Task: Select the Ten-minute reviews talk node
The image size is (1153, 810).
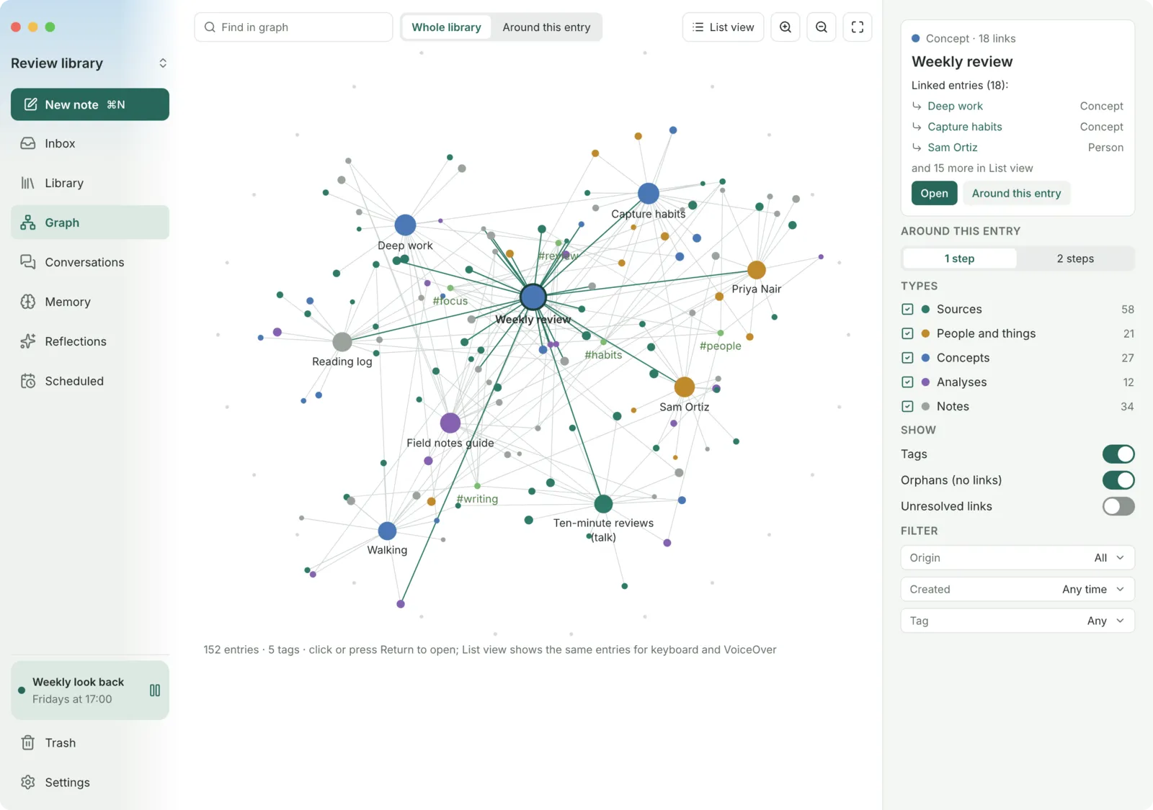Action: [603, 504]
